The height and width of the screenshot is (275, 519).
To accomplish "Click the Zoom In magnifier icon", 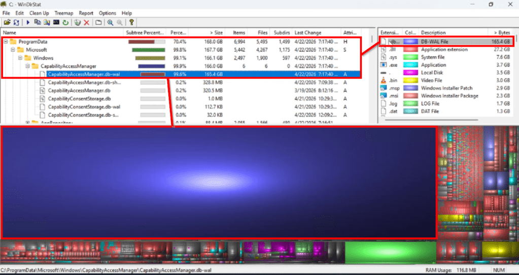I will coord(110,22).
